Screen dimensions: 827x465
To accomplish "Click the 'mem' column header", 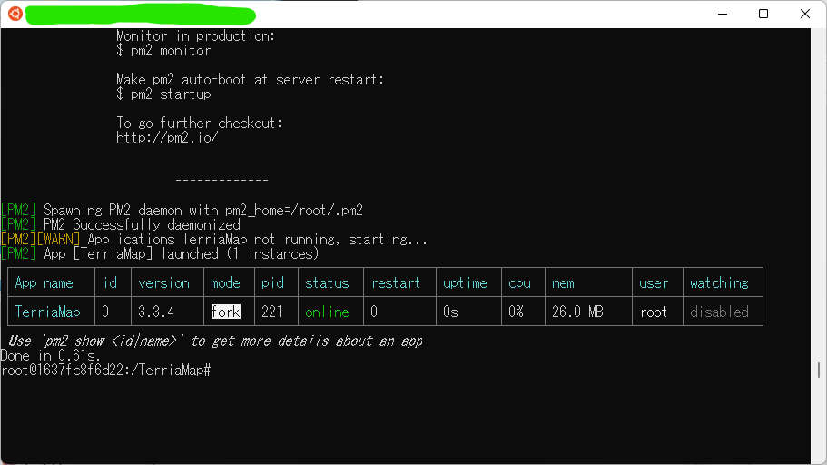I will (x=563, y=283).
